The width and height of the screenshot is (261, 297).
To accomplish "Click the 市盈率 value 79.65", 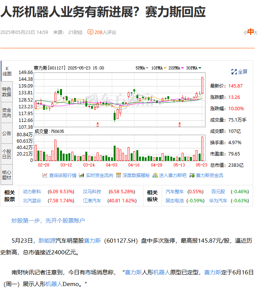I will 234,154.
